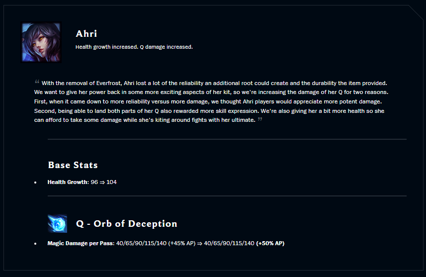Click the Orb of Deception ability icon

click(57, 223)
